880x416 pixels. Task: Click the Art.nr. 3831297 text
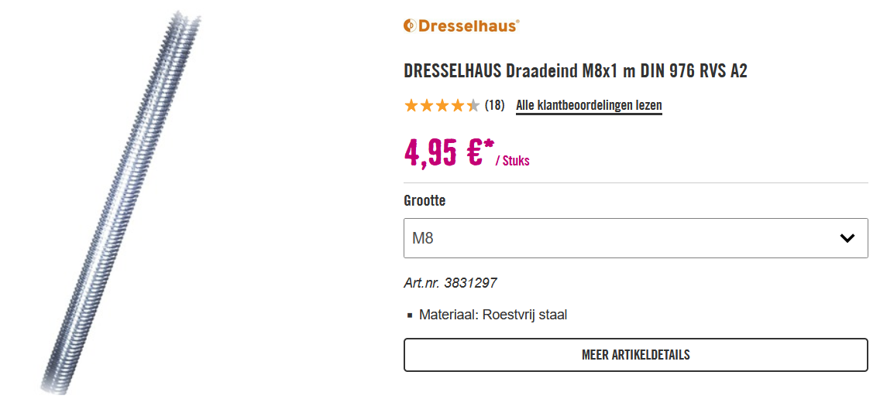coord(451,283)
